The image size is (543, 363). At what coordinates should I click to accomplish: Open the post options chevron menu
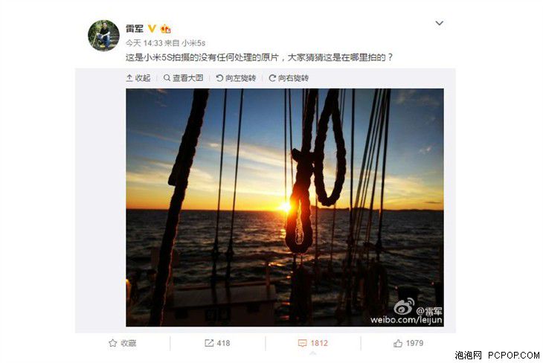click(x=439, y=23)
